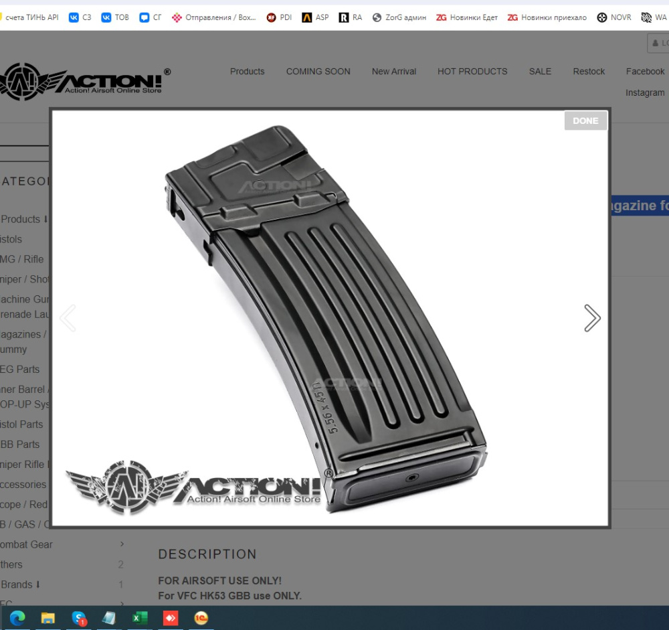This screenshot has width=669, height=630.
Task: Go to New Arrival page
Action: tap(394, 72)
